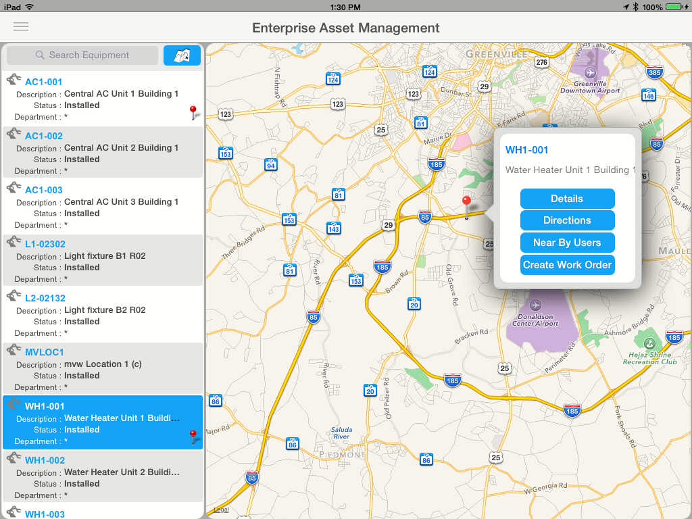Click the Wi-Fi status icon
Viewport: 692px width, 519px height.
30,7
